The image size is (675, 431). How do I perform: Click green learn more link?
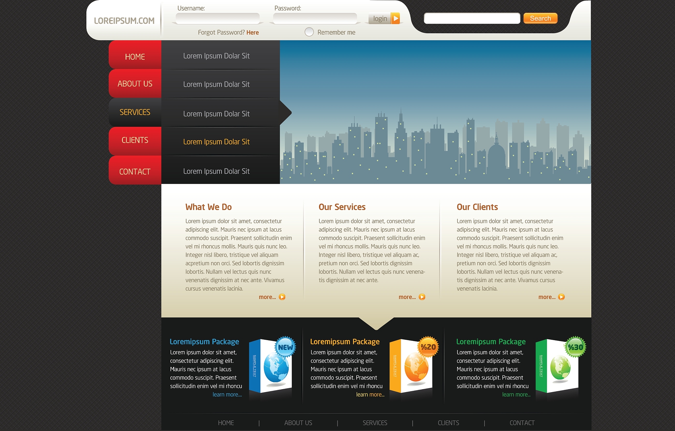tap(516, 394)
